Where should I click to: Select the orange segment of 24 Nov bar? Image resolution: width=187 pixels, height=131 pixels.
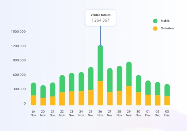[81, 98]
